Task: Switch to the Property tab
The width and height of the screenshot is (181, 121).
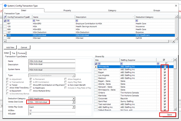Action: point(67,10)
